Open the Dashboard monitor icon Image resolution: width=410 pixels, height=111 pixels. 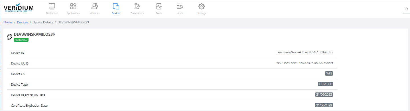click(52, 6)
